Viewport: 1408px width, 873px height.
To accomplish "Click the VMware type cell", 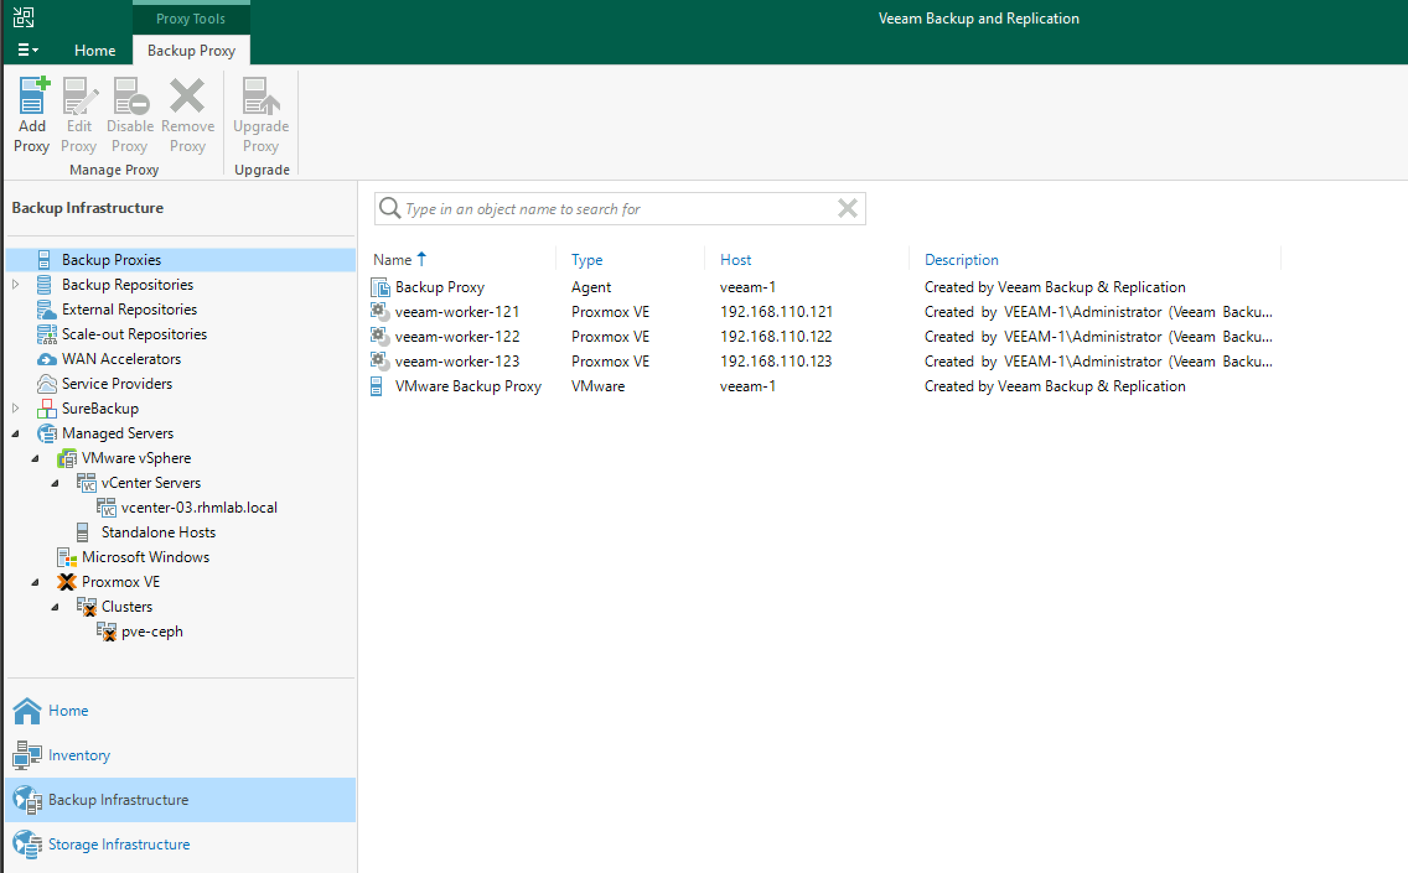I will pos(598,386).
